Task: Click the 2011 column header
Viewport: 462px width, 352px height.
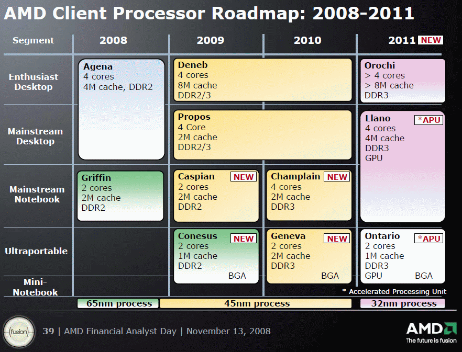Action: [x=402, y=40]
